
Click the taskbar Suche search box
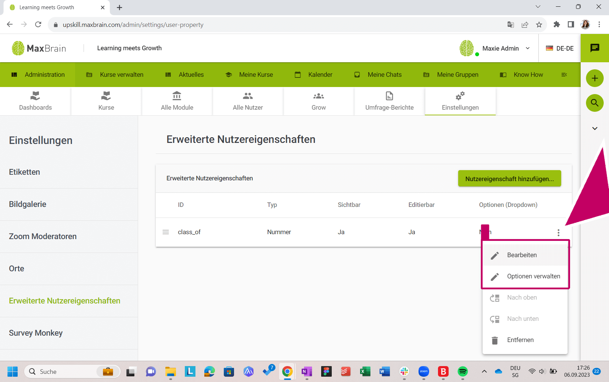pos(72,371)
